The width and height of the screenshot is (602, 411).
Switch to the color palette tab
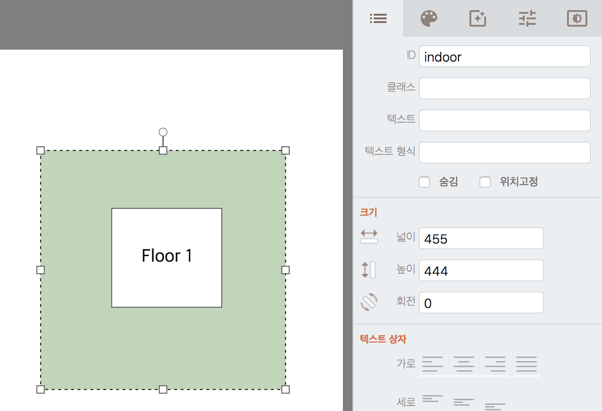click(x=429, y=18)
